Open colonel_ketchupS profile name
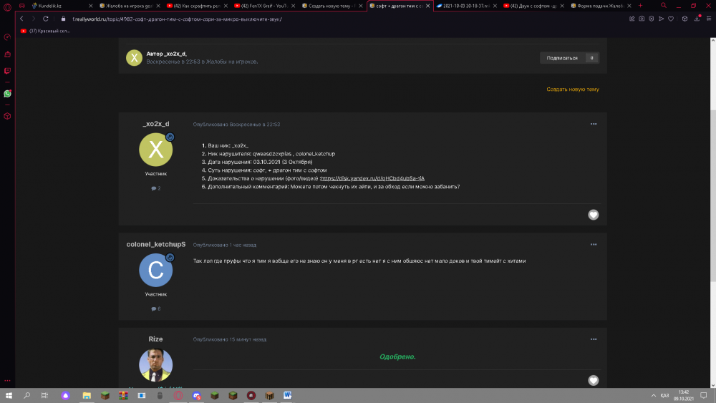This screenshot has width=716, height=403. [x=155, y=244]
